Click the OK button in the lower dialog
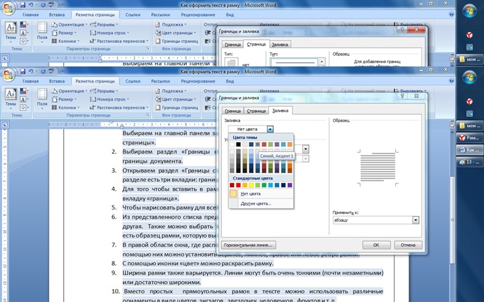Screen dimensions: 484x302 [376, 245]
